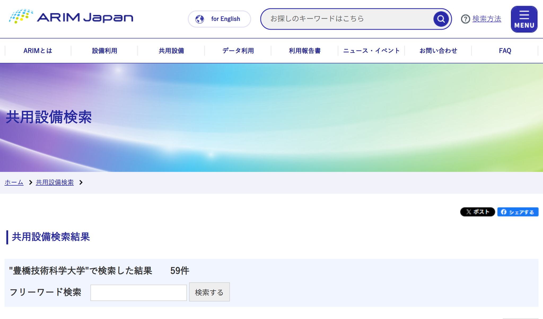Share the page using the Facebook シェアする button
543x319 pixels.
click(x=518, y=212)
